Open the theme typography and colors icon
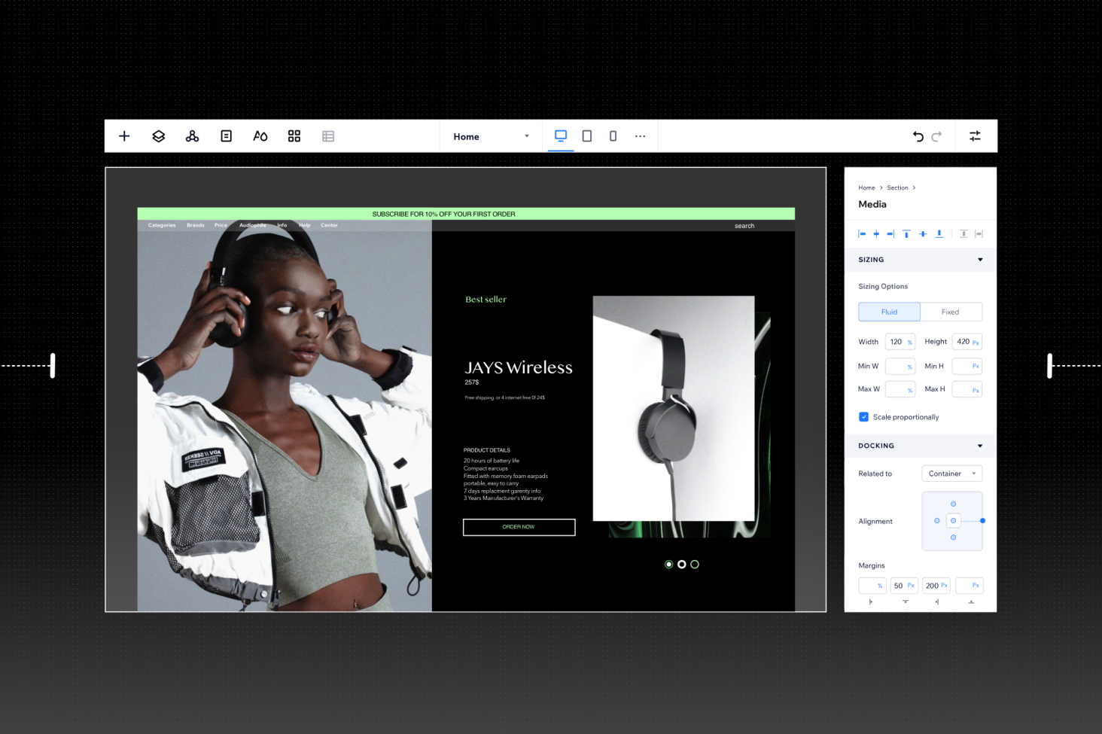The width and height of the screenshot is (1102, 734). tap(260, 136)
